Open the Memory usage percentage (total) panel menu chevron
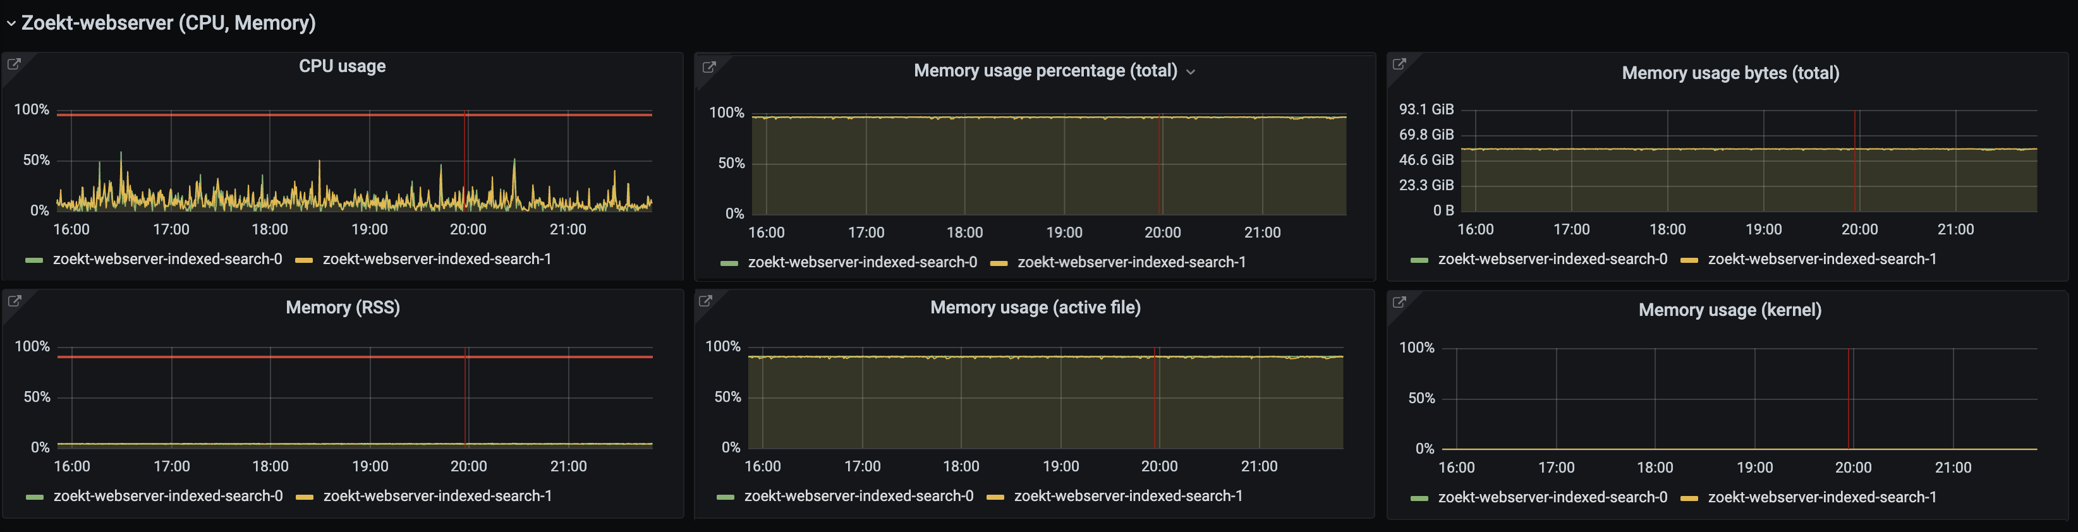 tap(1191, 72)
